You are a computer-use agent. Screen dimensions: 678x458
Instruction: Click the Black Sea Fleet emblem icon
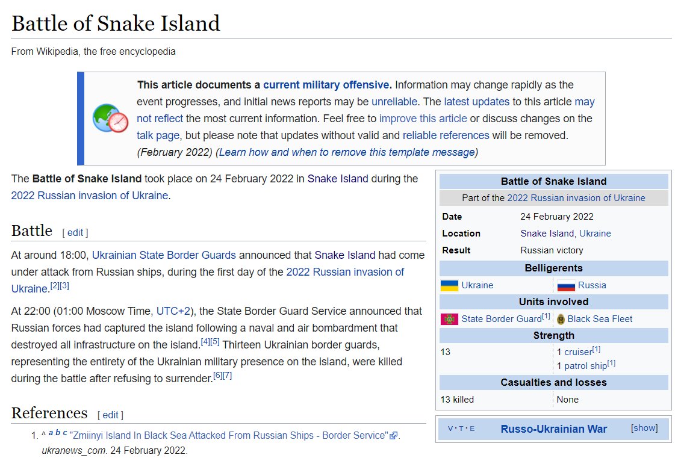(x=561, y=320)
